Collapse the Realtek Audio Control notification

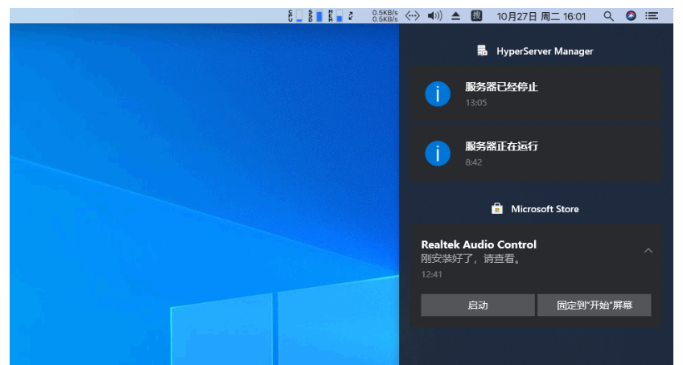[648, 251]
